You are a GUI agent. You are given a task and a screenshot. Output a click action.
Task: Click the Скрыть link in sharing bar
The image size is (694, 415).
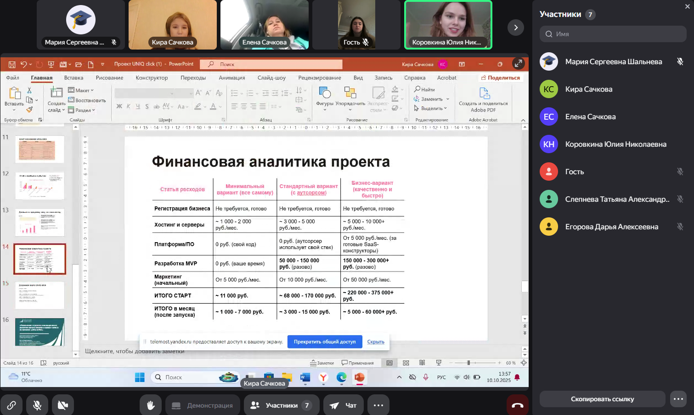[376, 342]
